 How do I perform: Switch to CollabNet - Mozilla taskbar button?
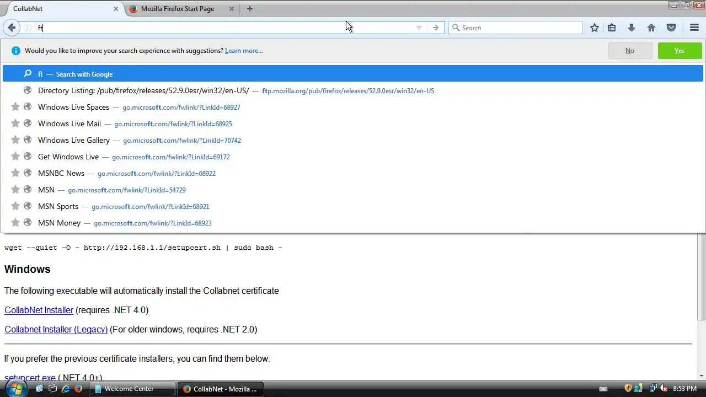(x=221, y=389)
